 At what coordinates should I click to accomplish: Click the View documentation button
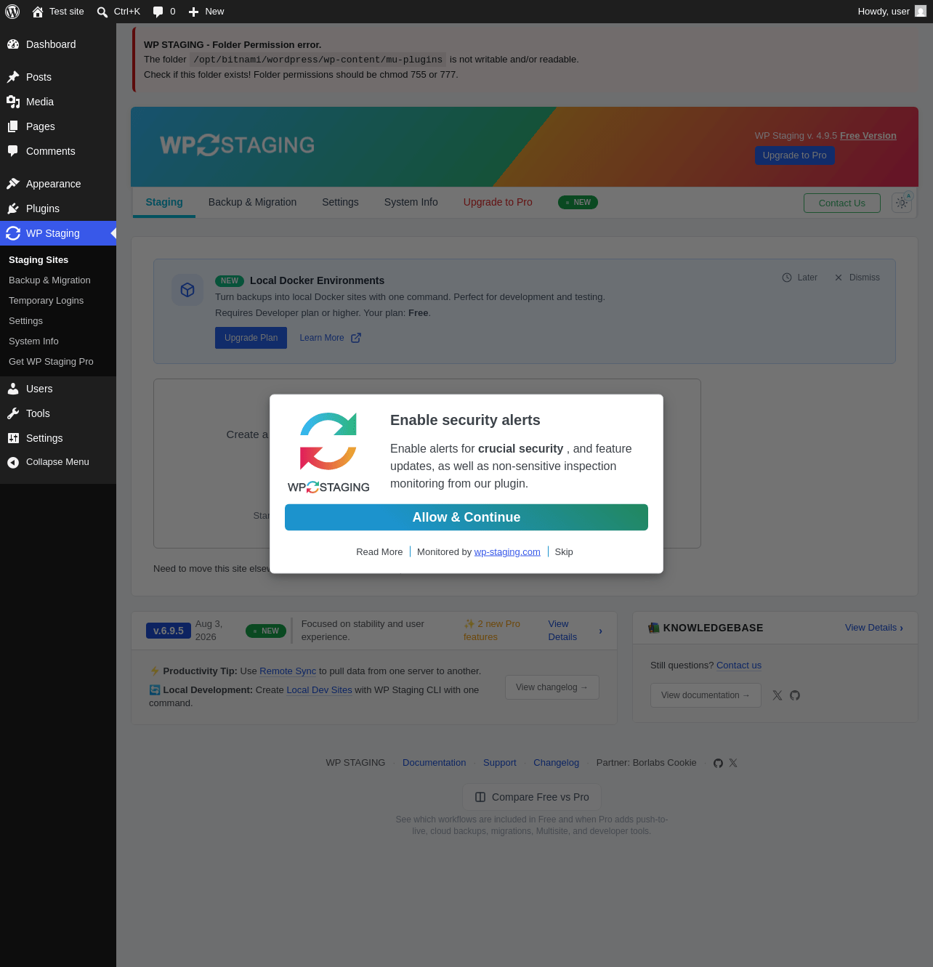(706, 695)
